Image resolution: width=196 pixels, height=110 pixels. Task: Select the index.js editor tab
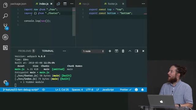point(42,4)
